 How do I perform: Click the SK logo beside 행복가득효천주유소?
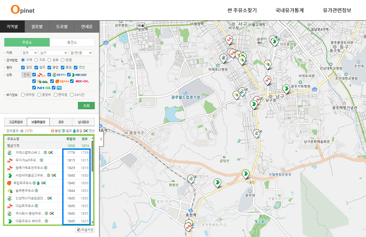coord(10,168)
